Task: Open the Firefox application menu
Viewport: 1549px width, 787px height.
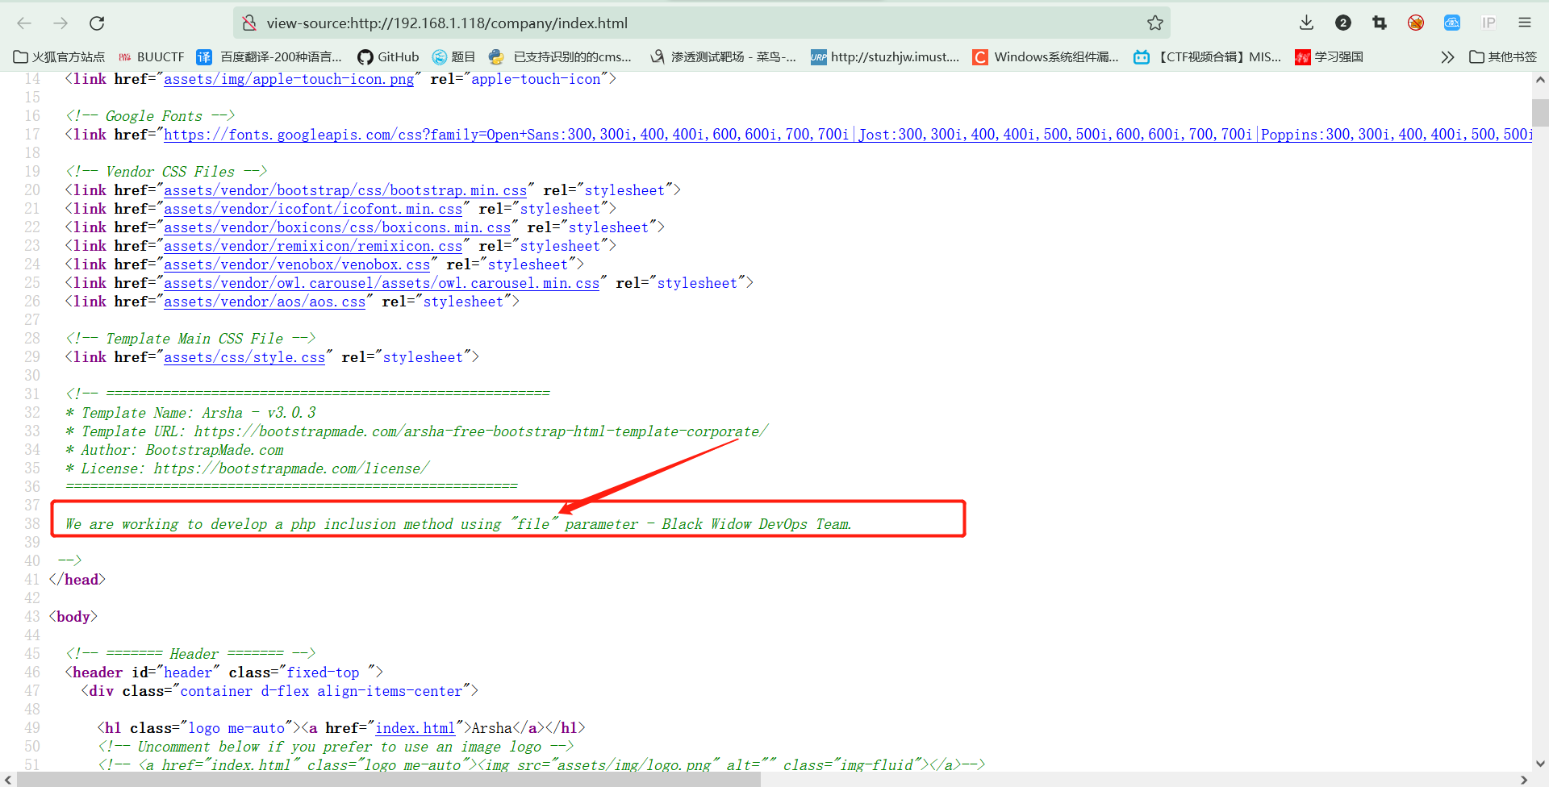Action: point(1525,23)
